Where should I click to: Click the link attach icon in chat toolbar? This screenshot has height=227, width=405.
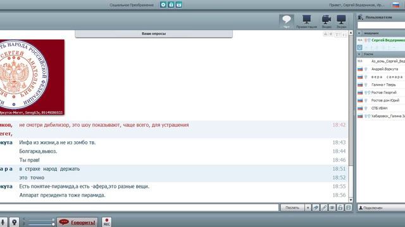324,207
